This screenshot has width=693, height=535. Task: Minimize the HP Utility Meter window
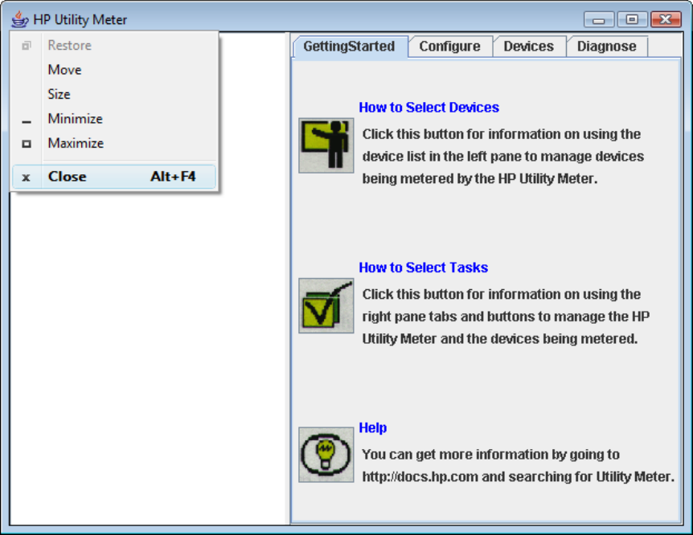pos(599,20)
